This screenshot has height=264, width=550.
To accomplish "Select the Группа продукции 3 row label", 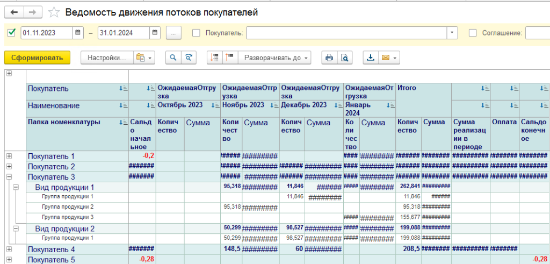I will 67,217.
